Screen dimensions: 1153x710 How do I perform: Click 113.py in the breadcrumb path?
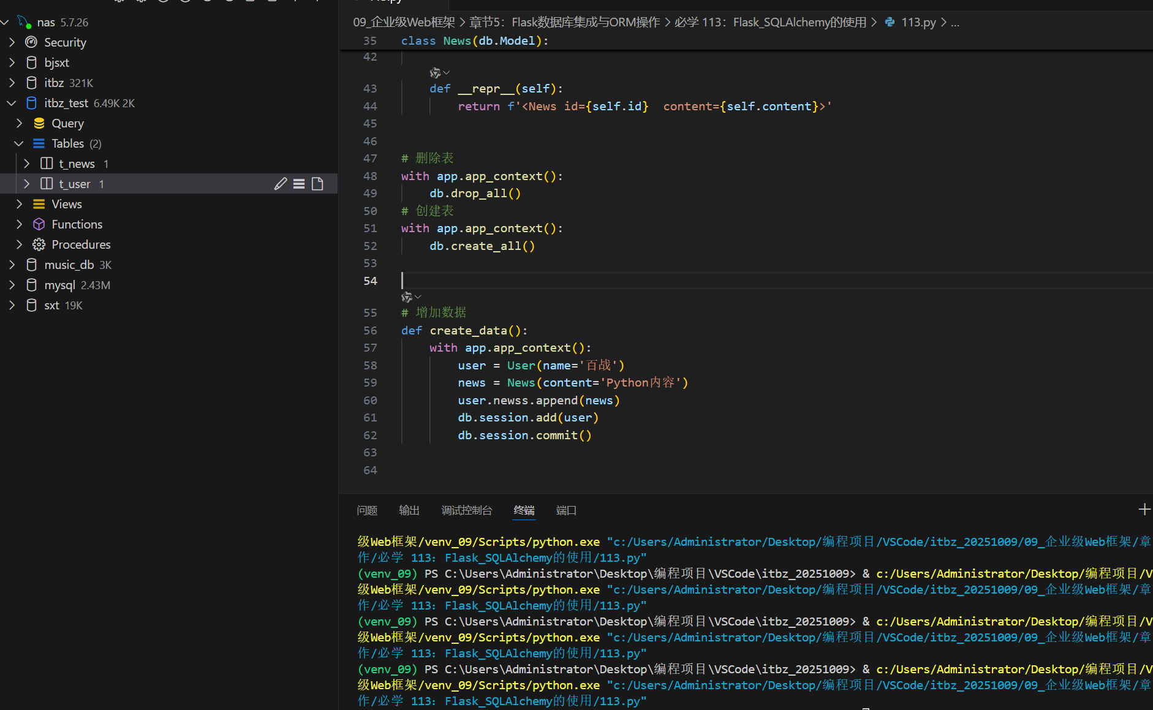point(918,22)
